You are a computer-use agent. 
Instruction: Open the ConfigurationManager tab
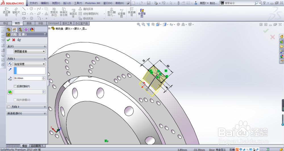(x=20, y=30)
